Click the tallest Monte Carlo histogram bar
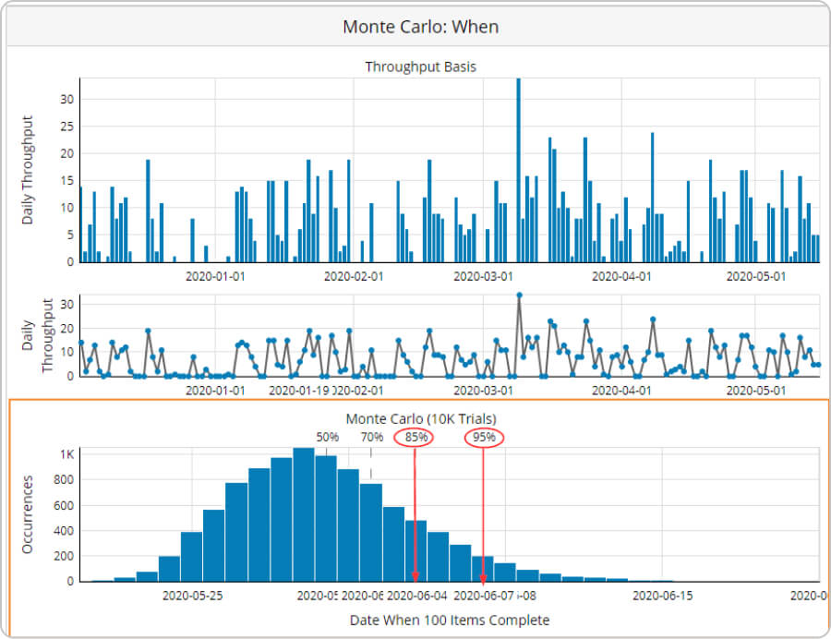Screen dimensions: 831x639 304,514
